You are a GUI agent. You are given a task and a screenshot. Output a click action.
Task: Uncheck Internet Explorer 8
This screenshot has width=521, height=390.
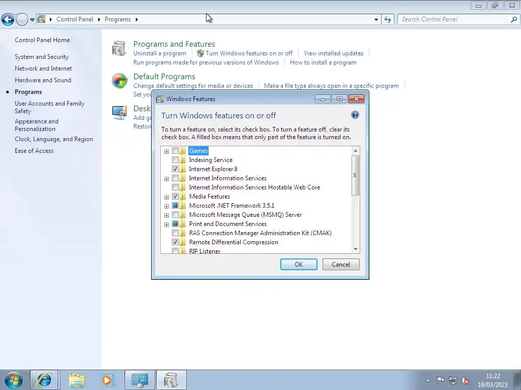click(x=175, y=169)
